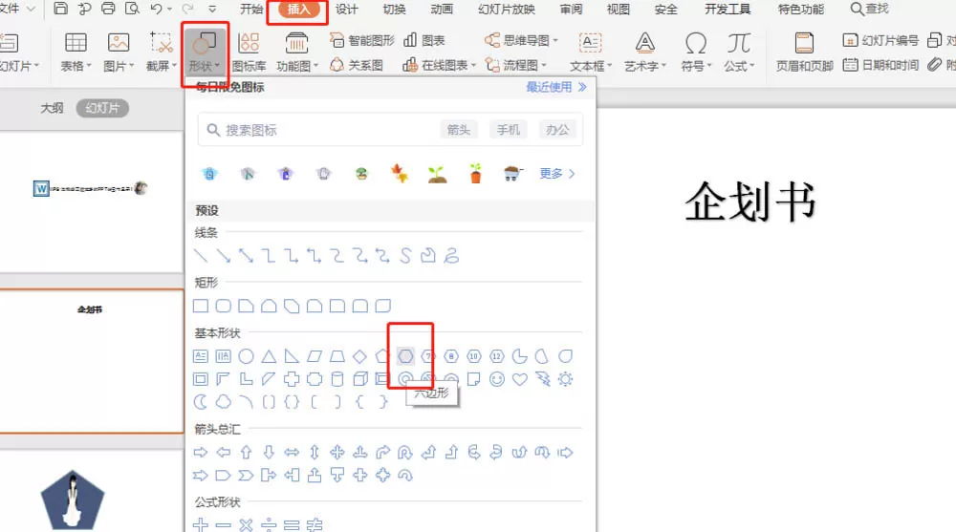Click the 更多 icons link
Image resolution: width=956 pixels, height=532 pixels.
click(556, 174)
